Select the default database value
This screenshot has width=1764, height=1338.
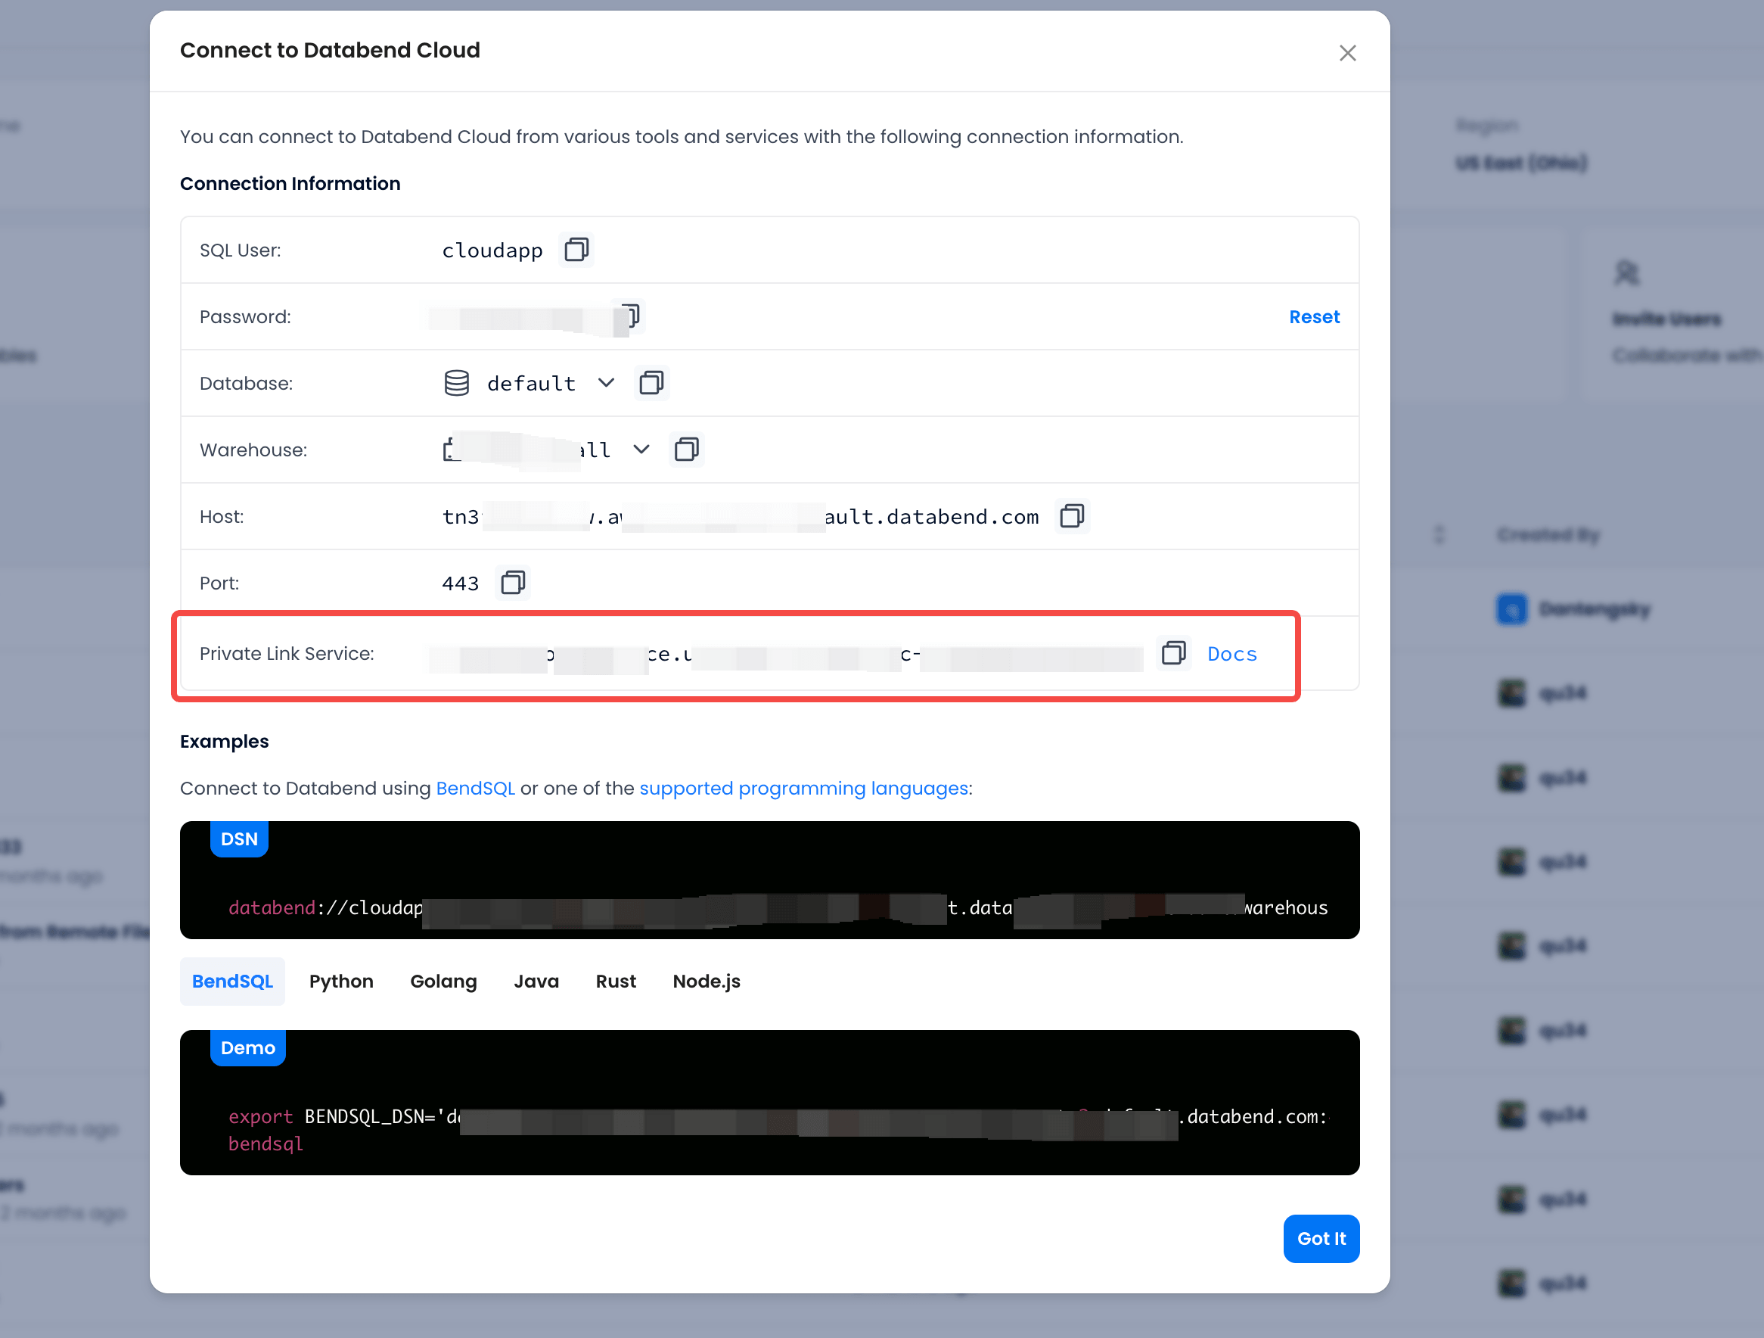click(531, 384)
